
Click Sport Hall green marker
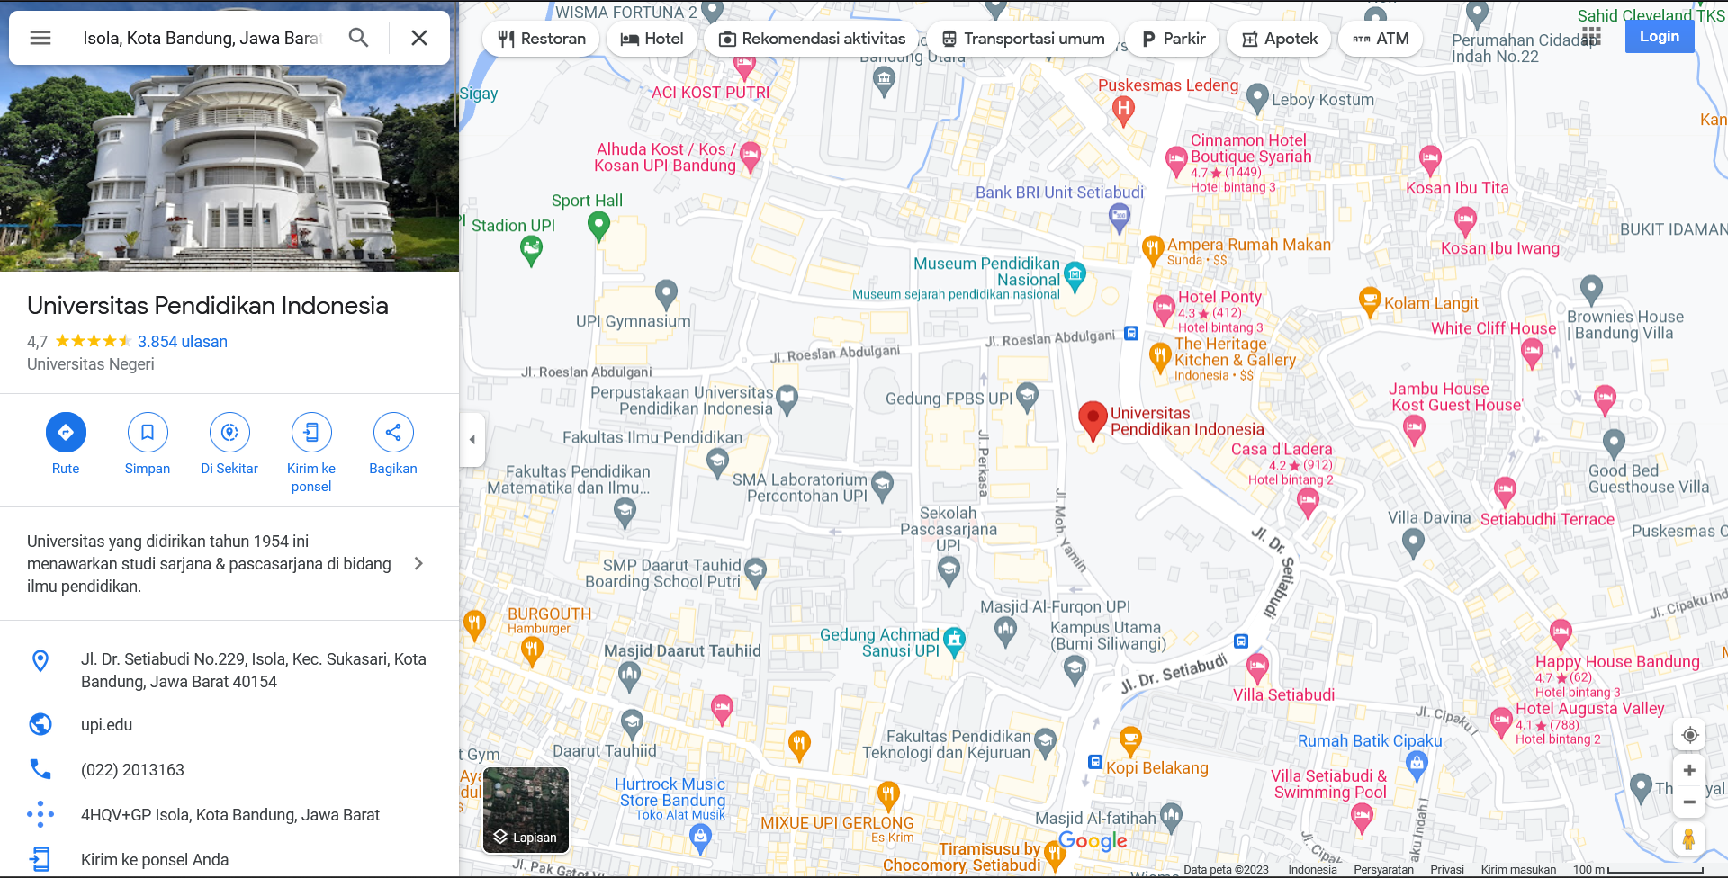(598, 226)
